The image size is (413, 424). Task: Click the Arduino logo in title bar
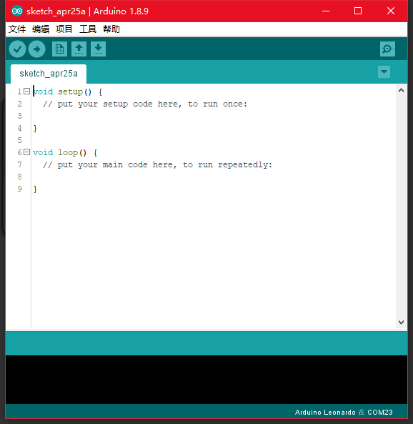17,11
